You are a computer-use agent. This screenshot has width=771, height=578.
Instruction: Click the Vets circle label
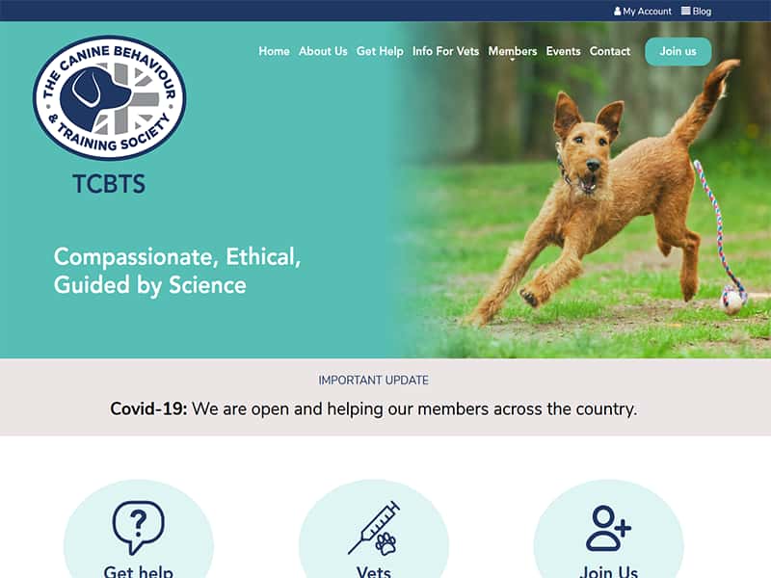tap(374, 571)
